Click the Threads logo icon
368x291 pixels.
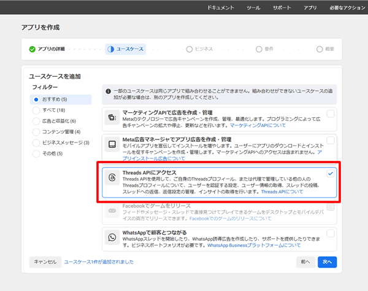click(x=112, y=177)
